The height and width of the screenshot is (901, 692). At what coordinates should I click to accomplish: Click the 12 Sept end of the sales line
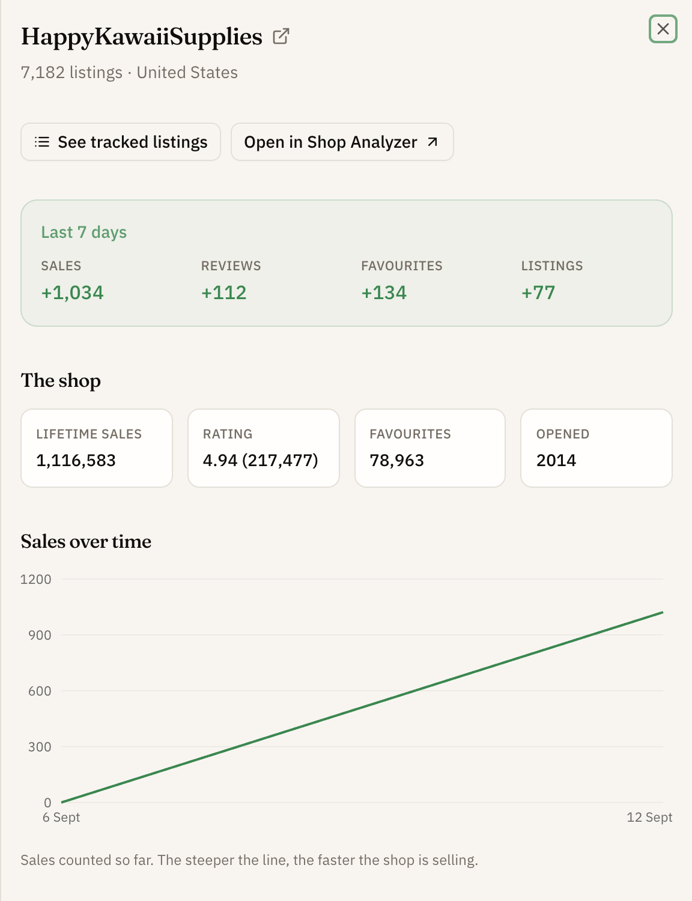tap(662, 612)
